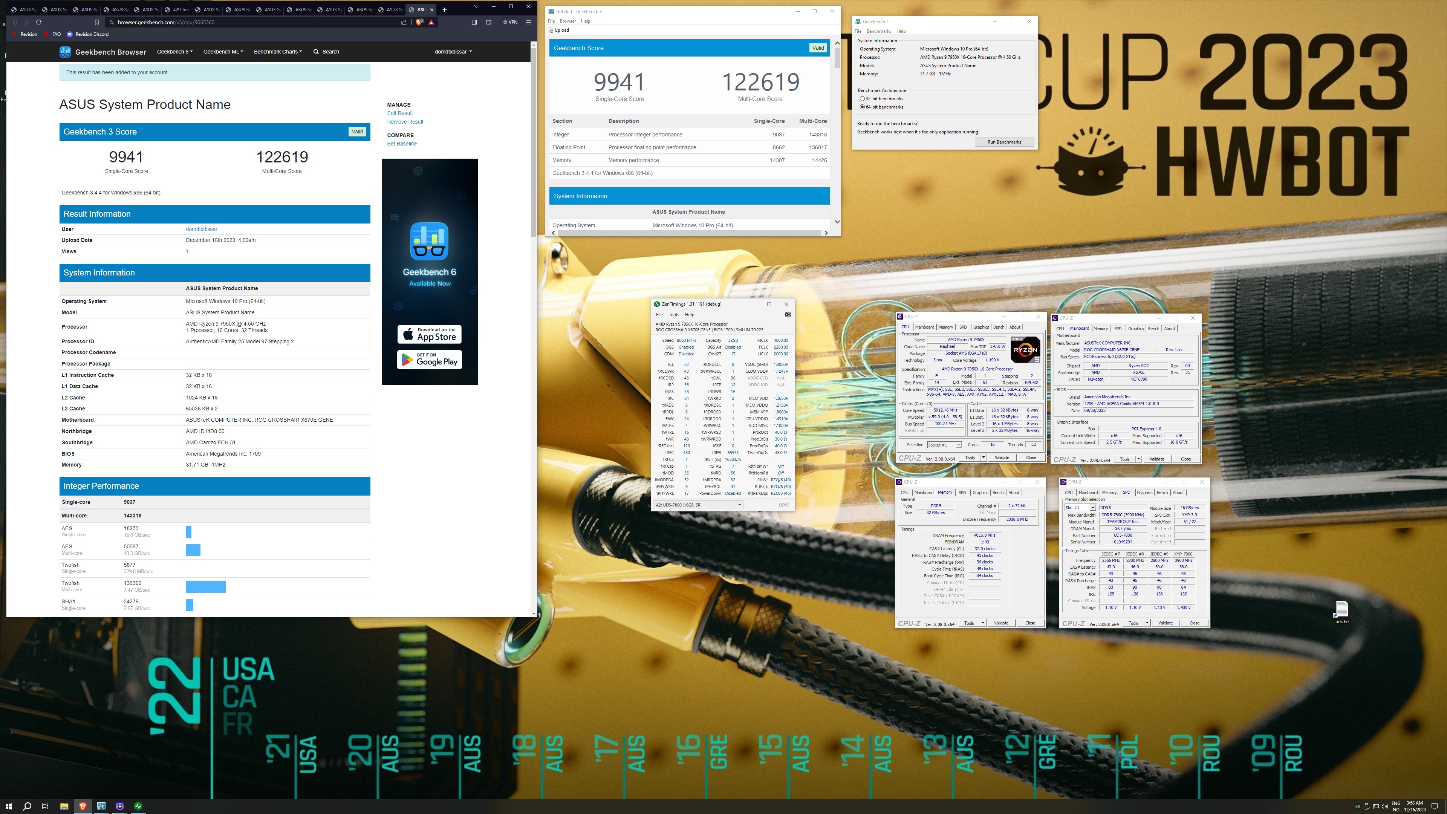Select the urls.txt desktop file
The image size is (1447, 814).
[1342, 612]
